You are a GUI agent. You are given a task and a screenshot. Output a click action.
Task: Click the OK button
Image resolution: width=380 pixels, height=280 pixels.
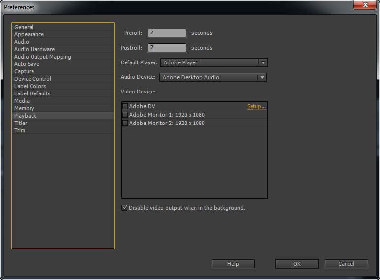[297, 264]
